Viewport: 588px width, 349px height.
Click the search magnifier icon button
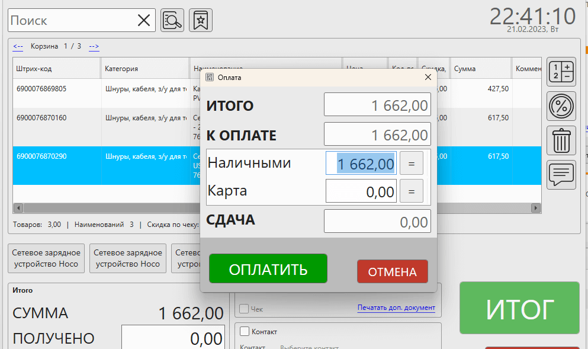(172, 21)
